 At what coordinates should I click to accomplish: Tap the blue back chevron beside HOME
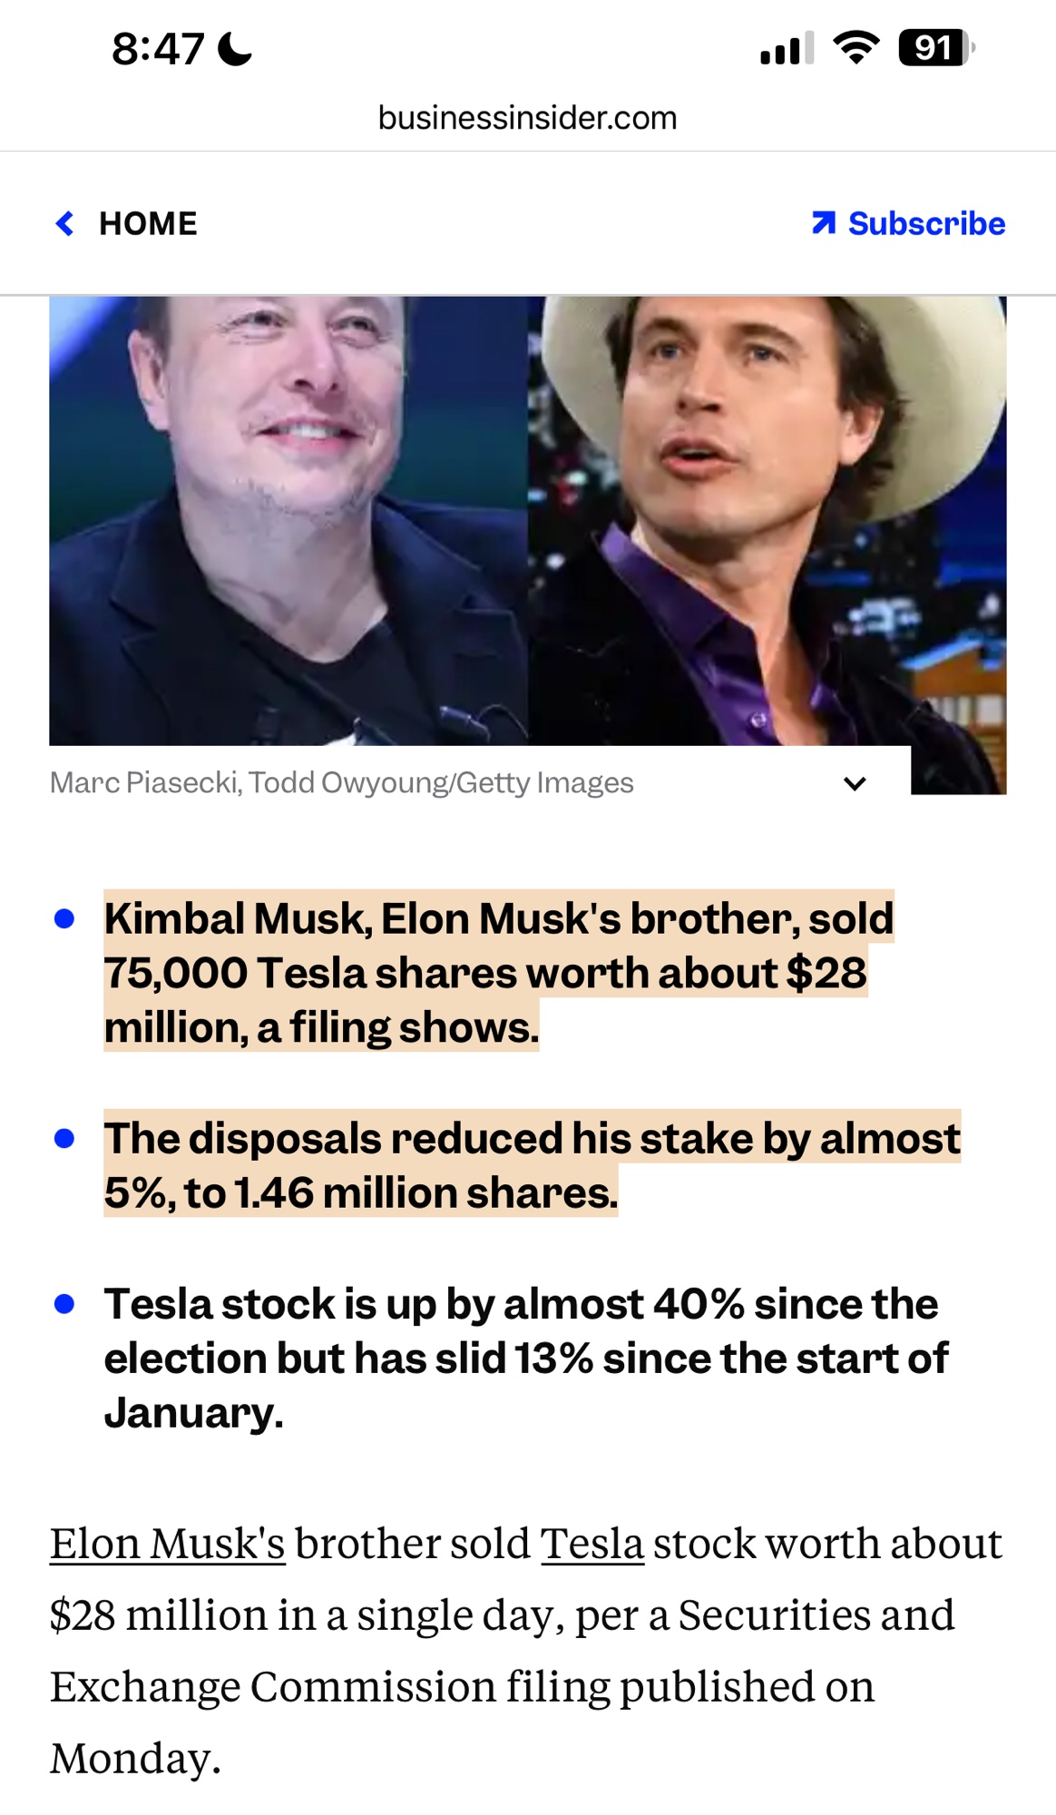click(64, 223)
